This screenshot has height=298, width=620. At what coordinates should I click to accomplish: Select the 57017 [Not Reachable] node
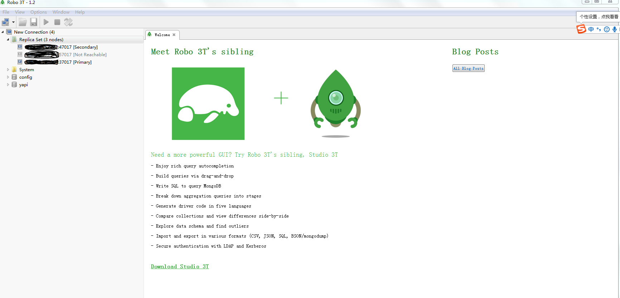tap(66, 55)
